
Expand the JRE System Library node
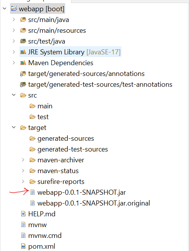tap(14, 52)
